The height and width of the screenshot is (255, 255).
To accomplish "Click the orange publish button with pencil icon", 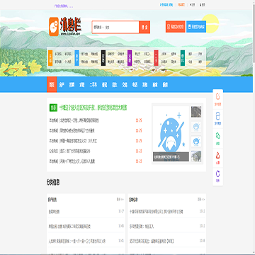I will click(x=176, y=27).
